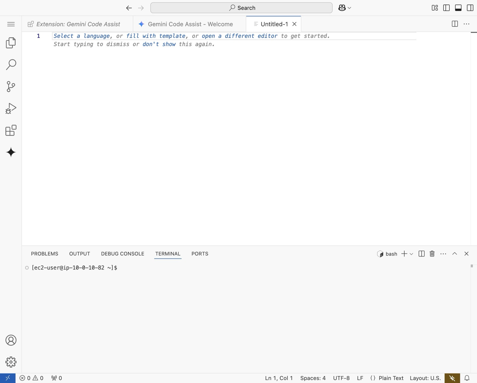
Task: Split the editor to the right
Action: click(x=455, y=24)
